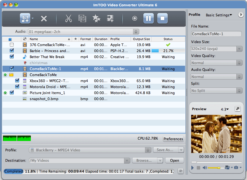Click the preview comparison view icon

tap(227, 167)
